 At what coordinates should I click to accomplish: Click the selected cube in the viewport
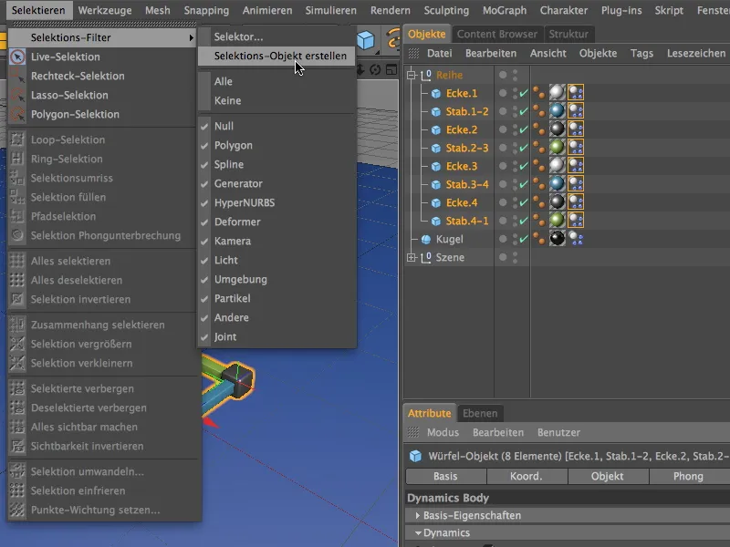(238, 380)
